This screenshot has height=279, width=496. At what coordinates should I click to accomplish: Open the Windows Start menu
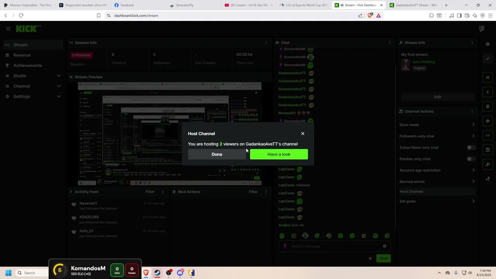pyautogui.click(x=8, y=273)
